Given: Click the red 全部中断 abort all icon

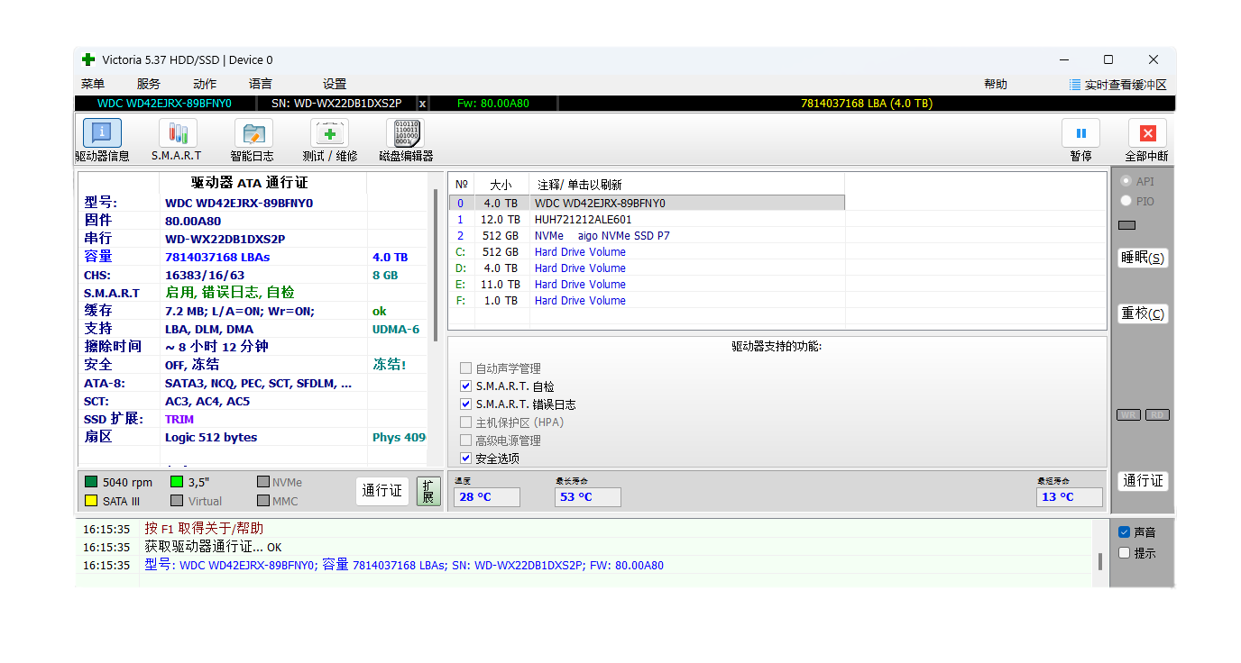Looking at the screenshot, I should (1147, 133).
